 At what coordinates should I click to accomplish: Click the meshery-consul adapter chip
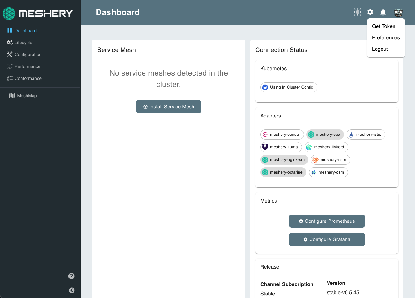(282, 135)
